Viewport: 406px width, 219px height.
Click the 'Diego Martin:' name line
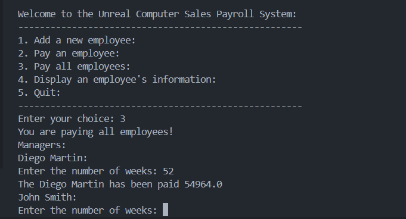[x=52, y=158]
